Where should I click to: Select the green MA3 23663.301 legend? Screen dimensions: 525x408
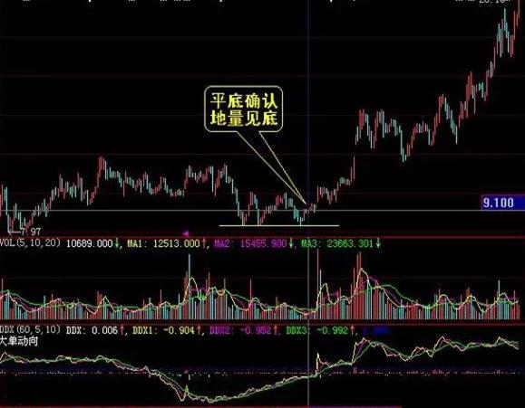tap(337, 243)
